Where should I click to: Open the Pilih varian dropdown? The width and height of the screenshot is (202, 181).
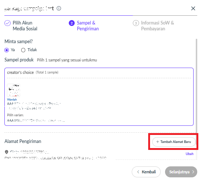pos(36,121)
